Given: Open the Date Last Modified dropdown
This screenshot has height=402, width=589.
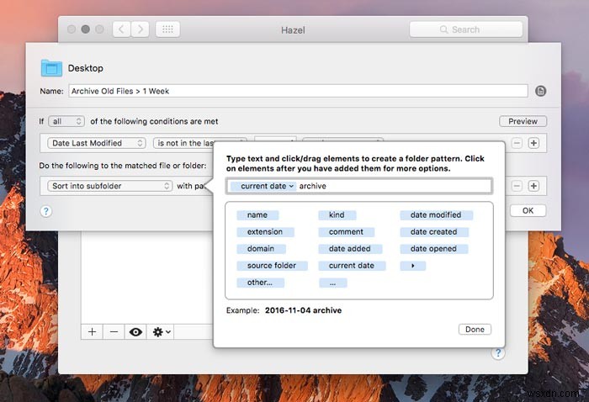Looking at the screenshot, I should click(97, 143).
